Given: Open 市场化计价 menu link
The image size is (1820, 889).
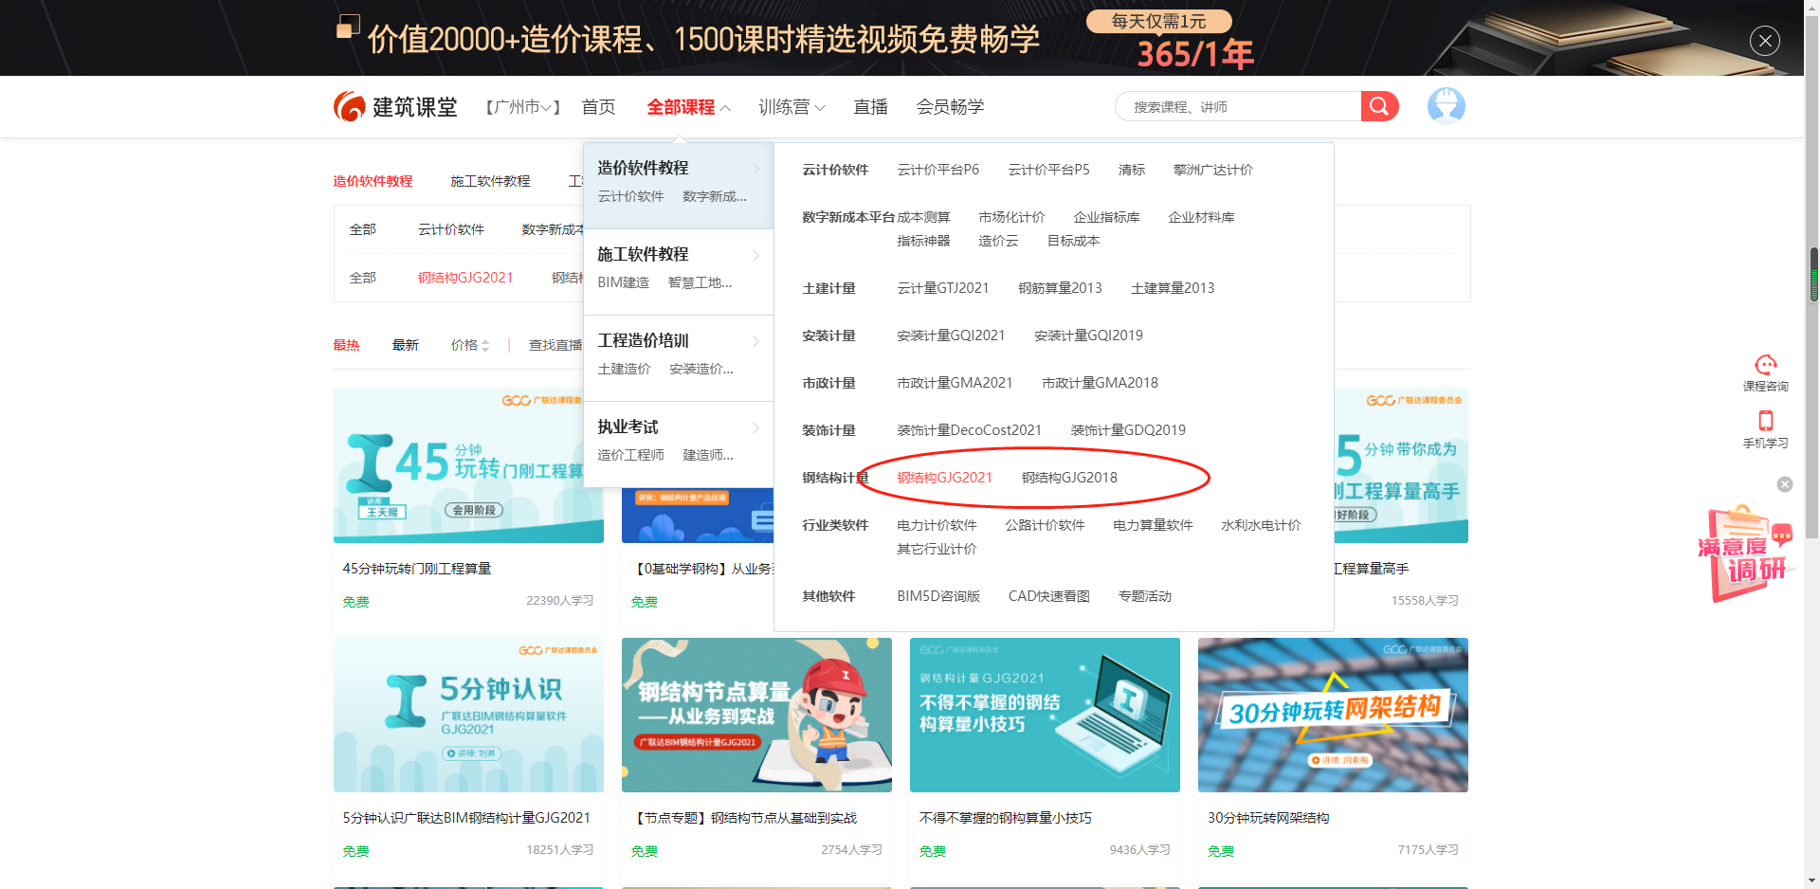Looking at the screenshot, I should pos(1011,217).
